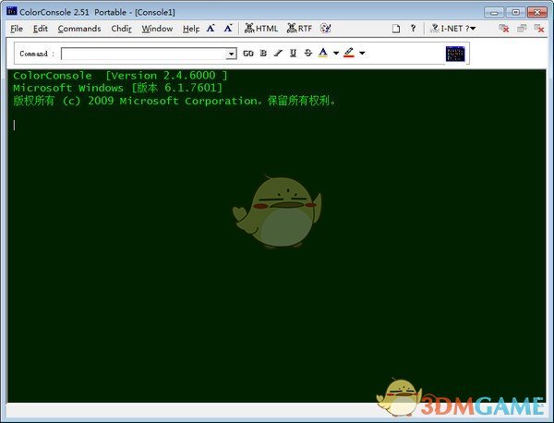Expand the highlight color dropdown arrow

click(362, 54)
